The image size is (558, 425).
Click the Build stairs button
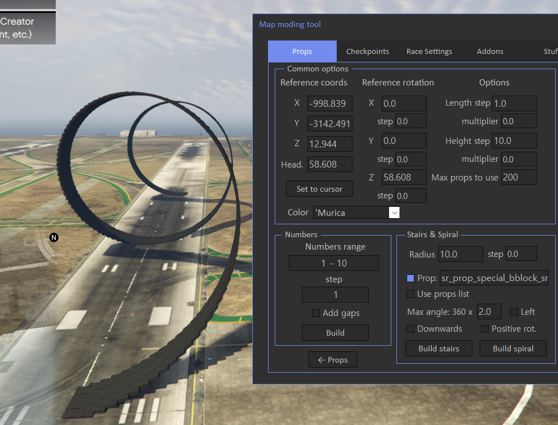tap(439, 348)
